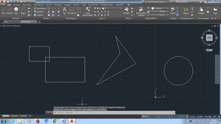221x124 pixels.
Task: Click the command line close X button
Action: pyautogui.click(x=48, y=113)
